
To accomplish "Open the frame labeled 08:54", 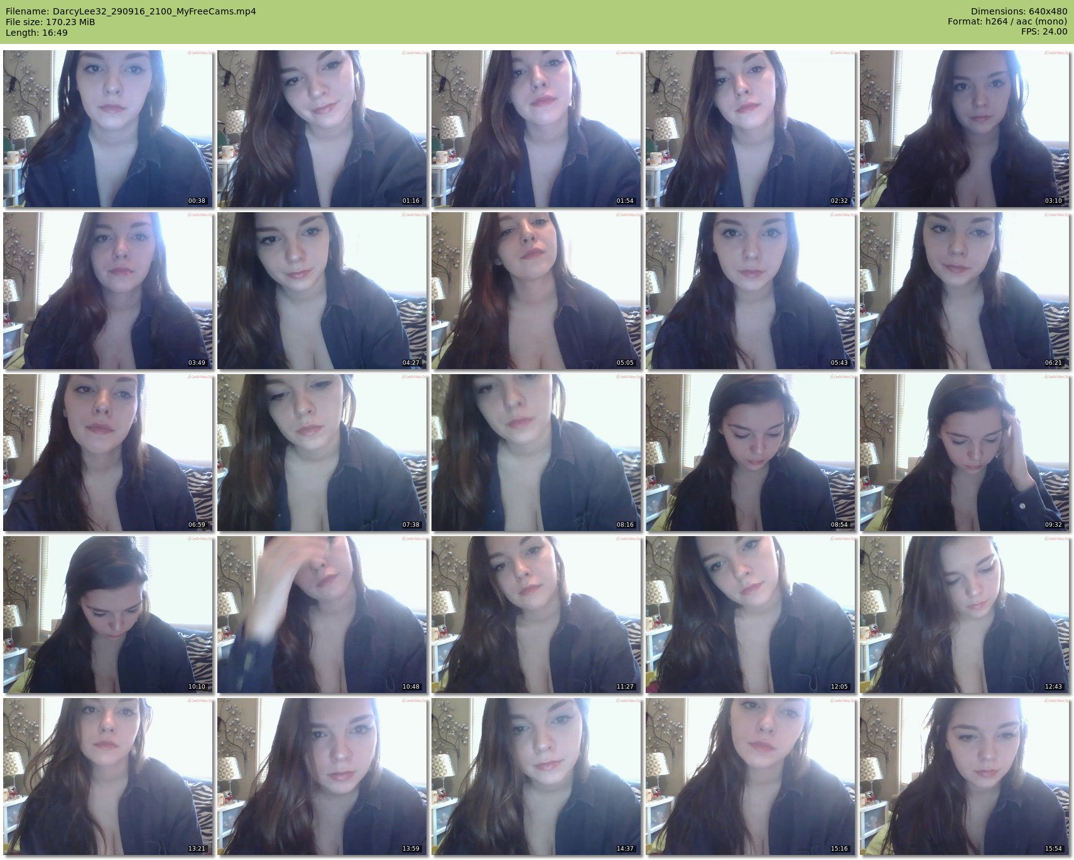I will click(x=750, y=453).
